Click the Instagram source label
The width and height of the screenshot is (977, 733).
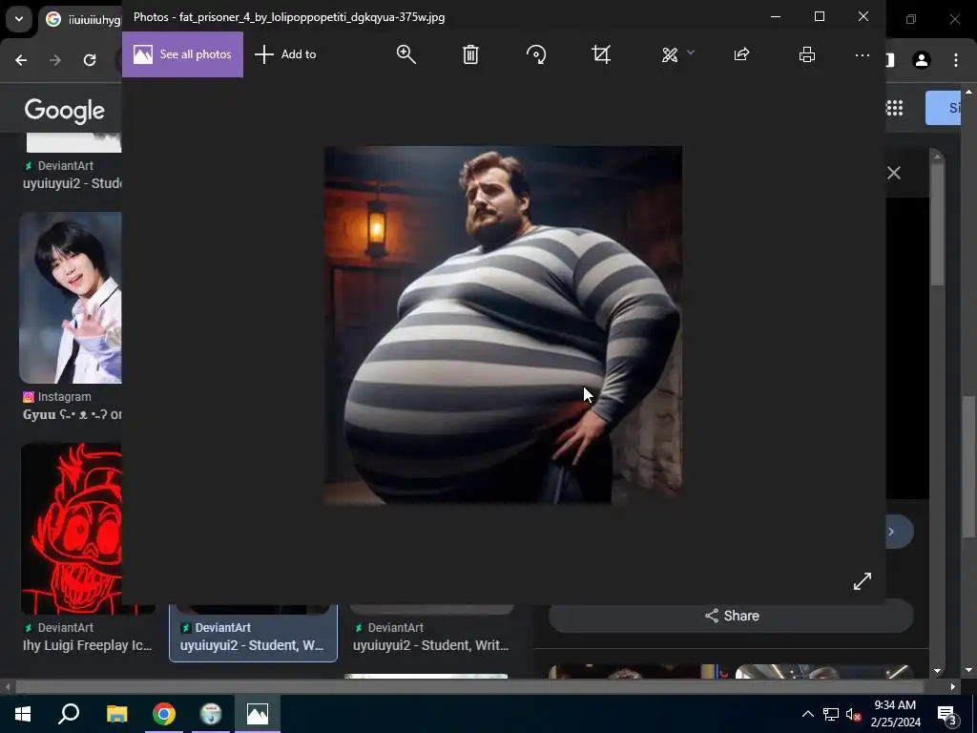(x=57, y=396)
